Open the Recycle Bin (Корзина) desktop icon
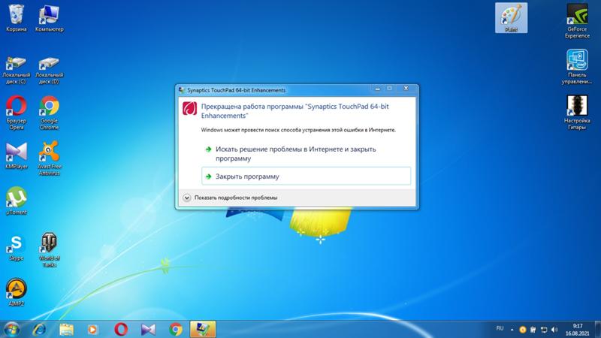Image resolution: width=601 pixels, height=338 pixels. [x=16, y=17]
